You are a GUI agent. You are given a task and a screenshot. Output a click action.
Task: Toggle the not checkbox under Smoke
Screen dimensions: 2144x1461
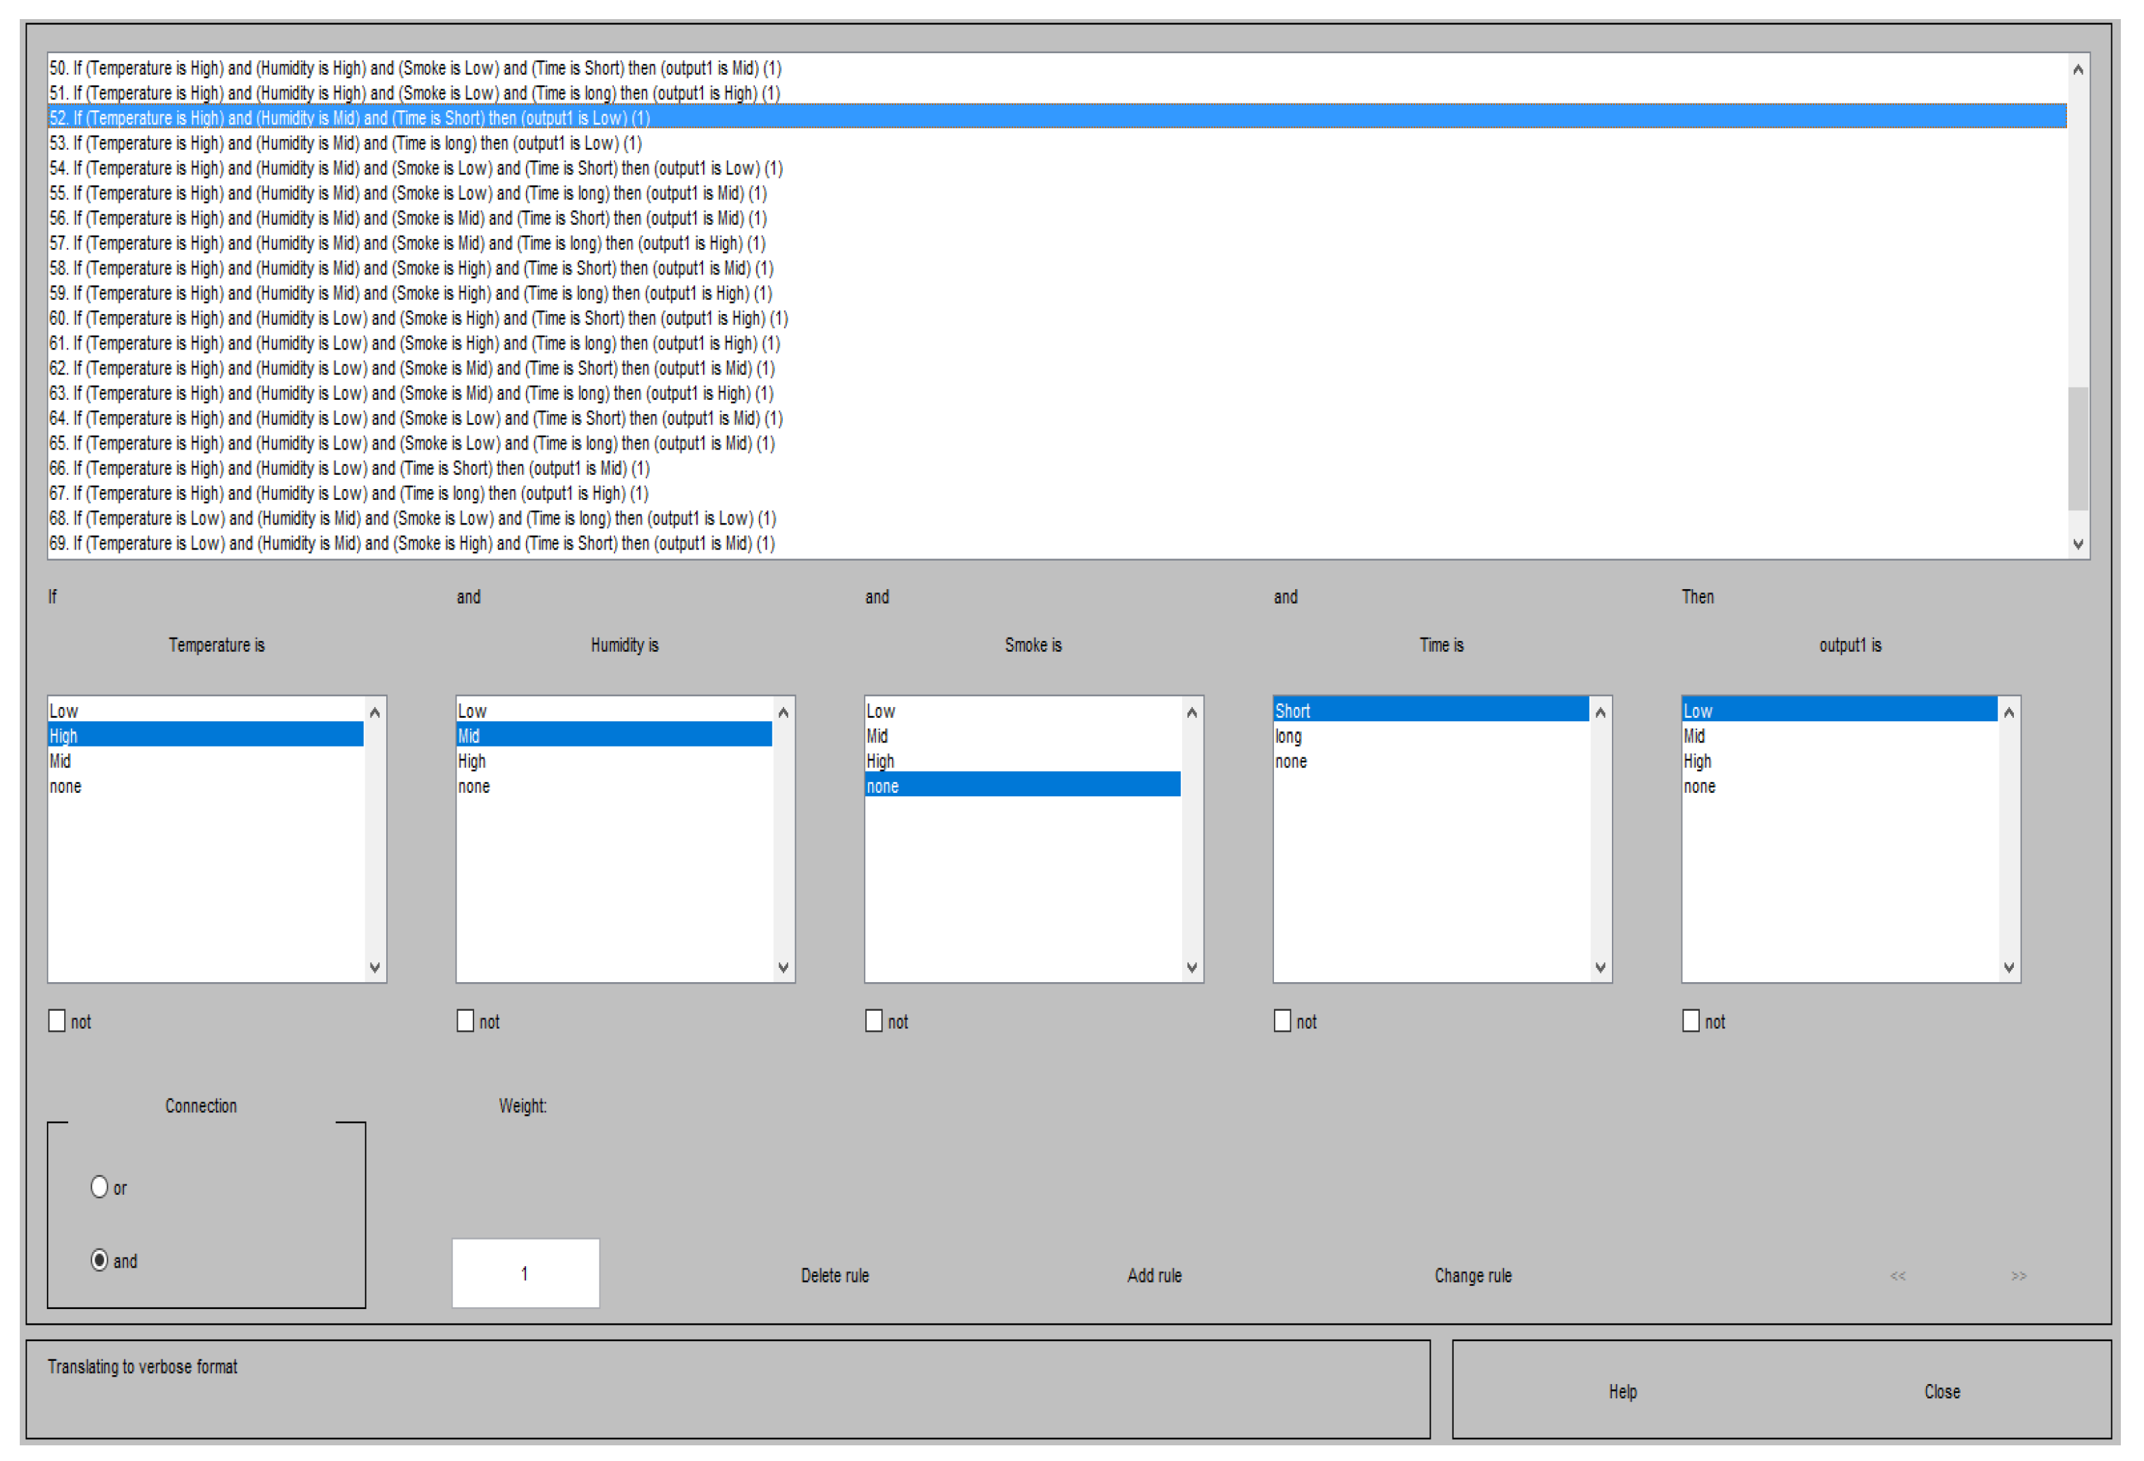pos(873,1021)
